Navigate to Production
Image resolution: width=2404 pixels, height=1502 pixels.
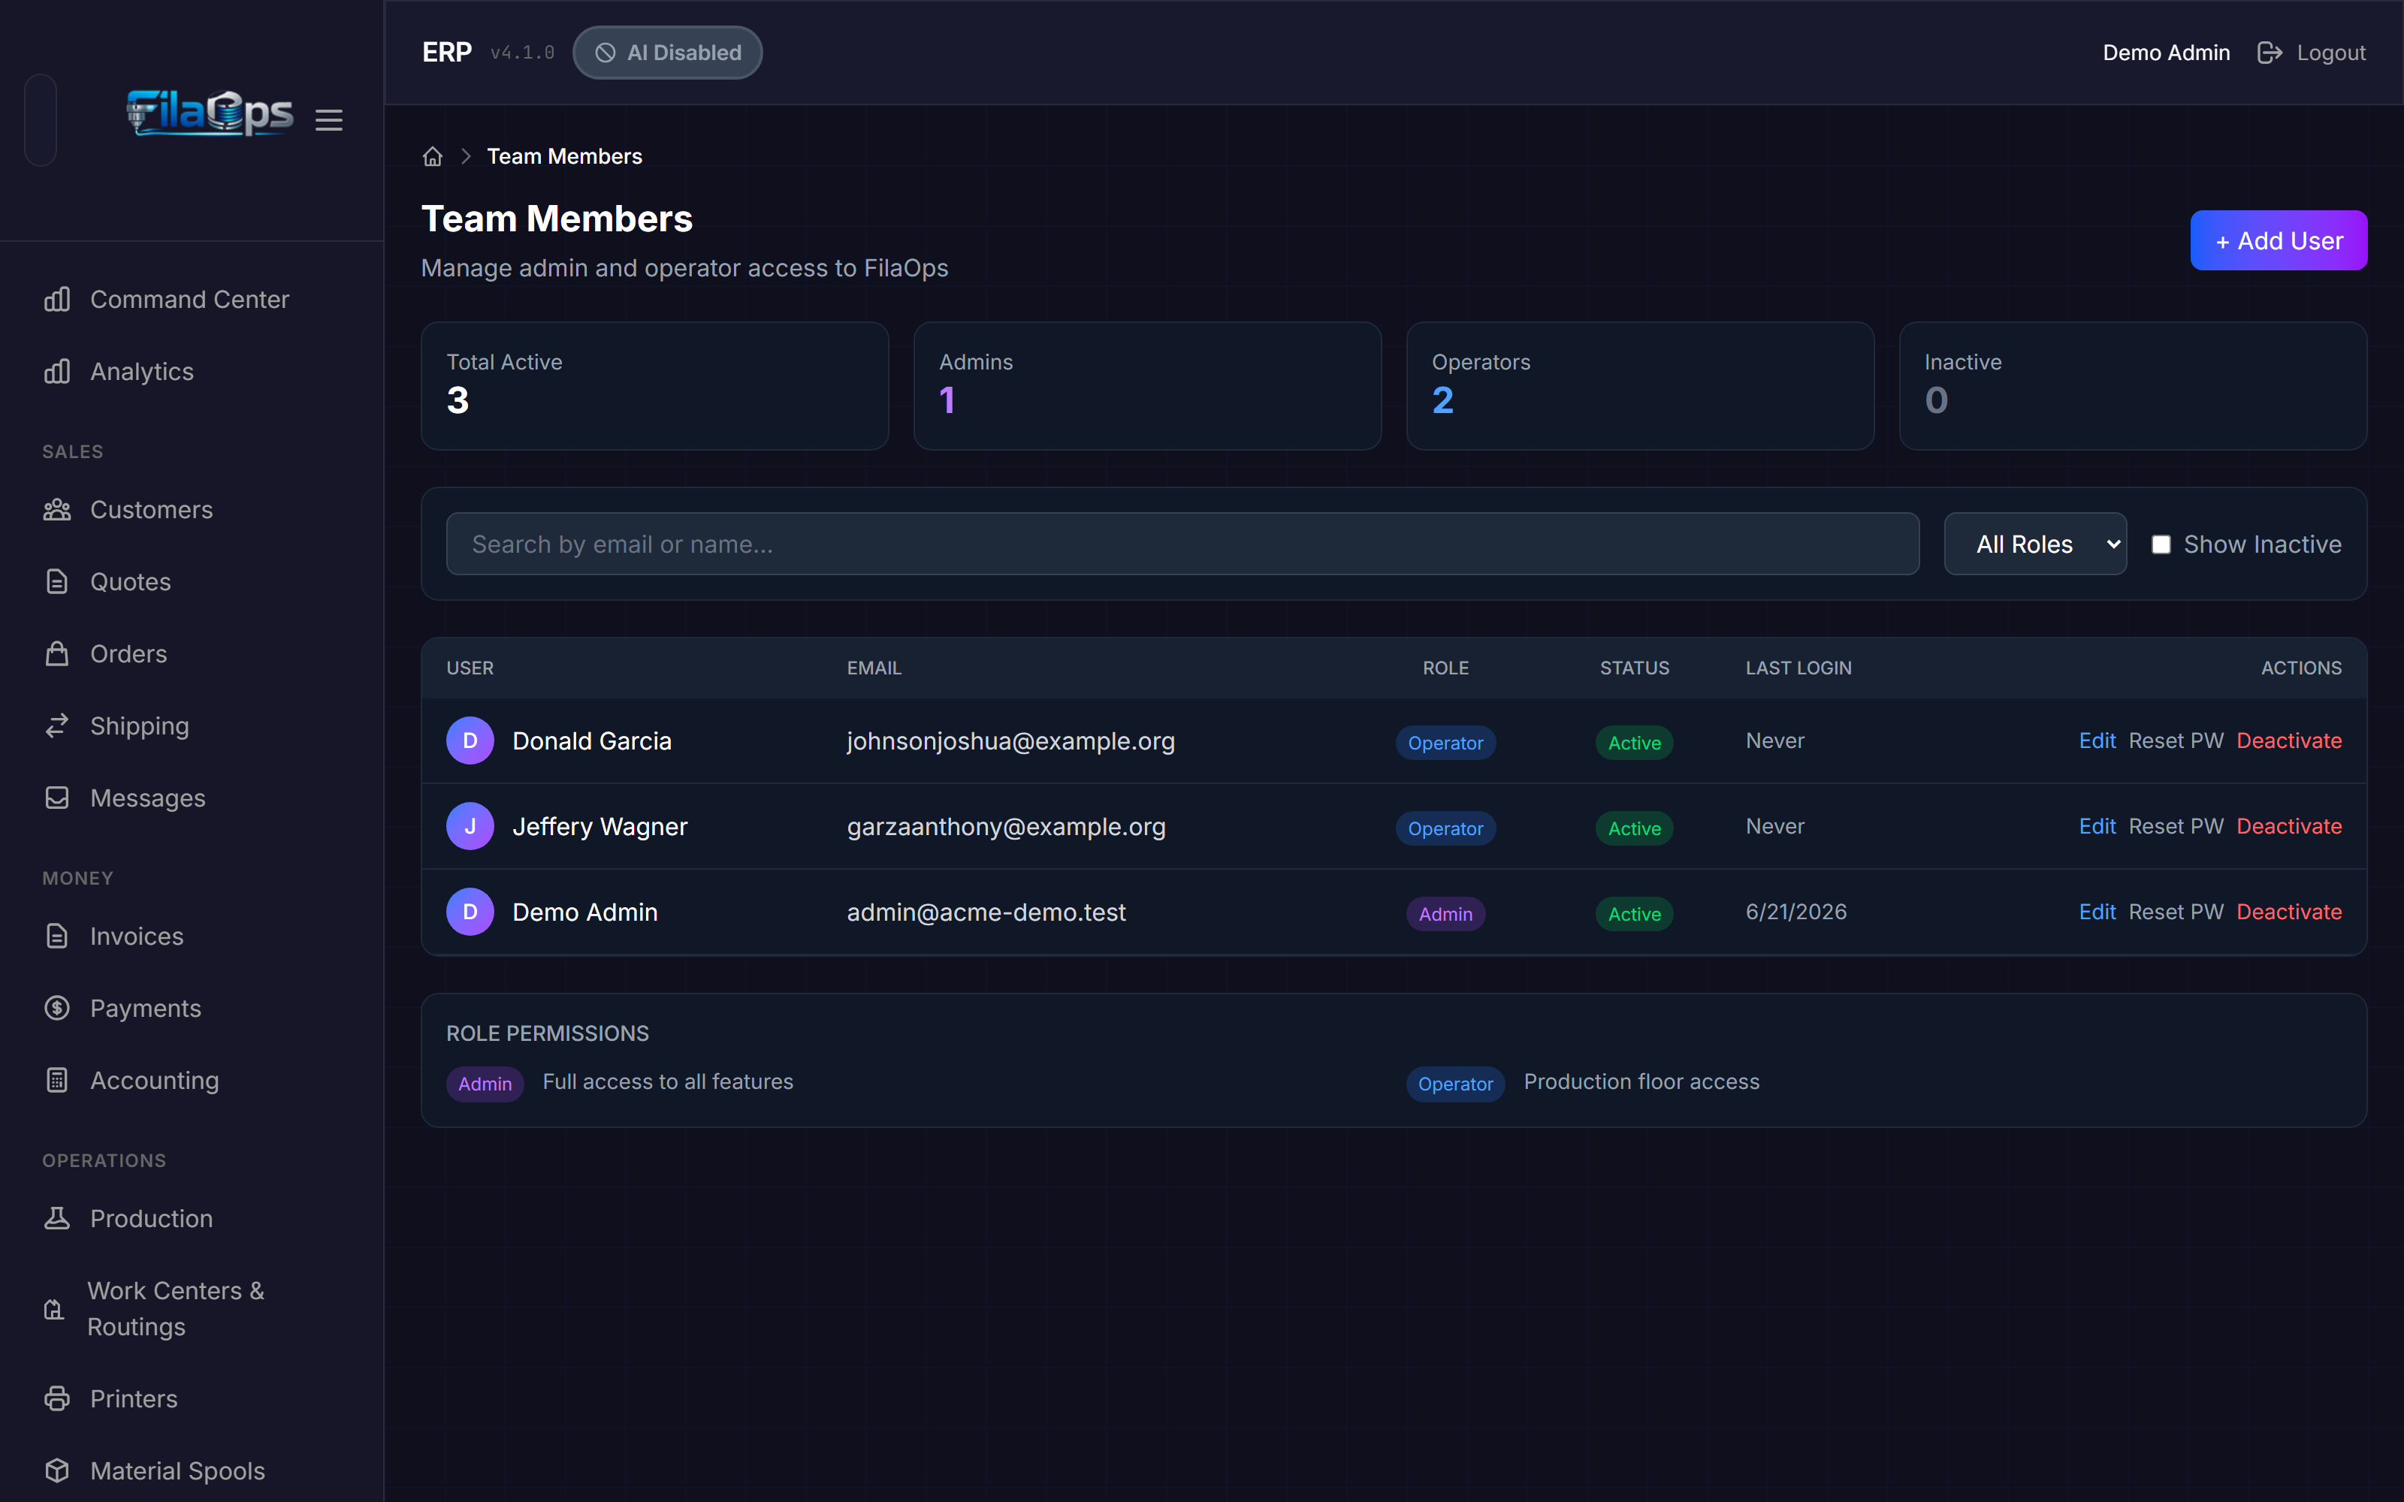192,1219
